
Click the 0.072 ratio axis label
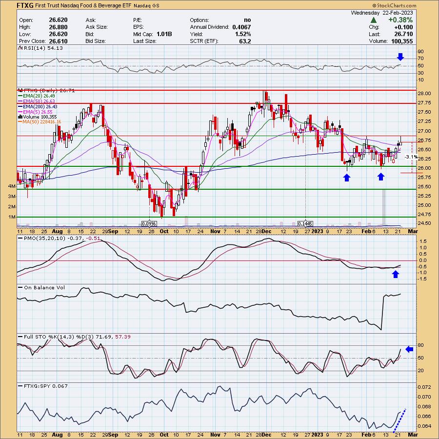(424, 387)
